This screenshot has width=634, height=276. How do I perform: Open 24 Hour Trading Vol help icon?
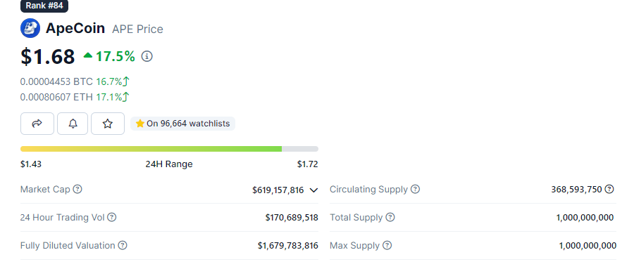coord(111,217)
